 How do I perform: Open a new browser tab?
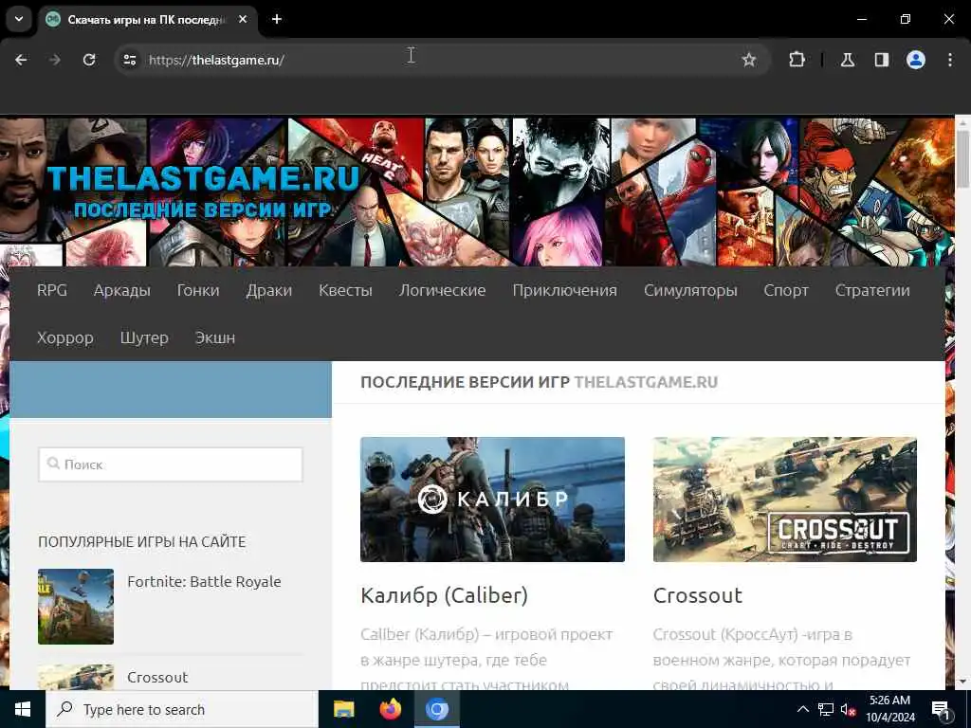pos(277,19)
